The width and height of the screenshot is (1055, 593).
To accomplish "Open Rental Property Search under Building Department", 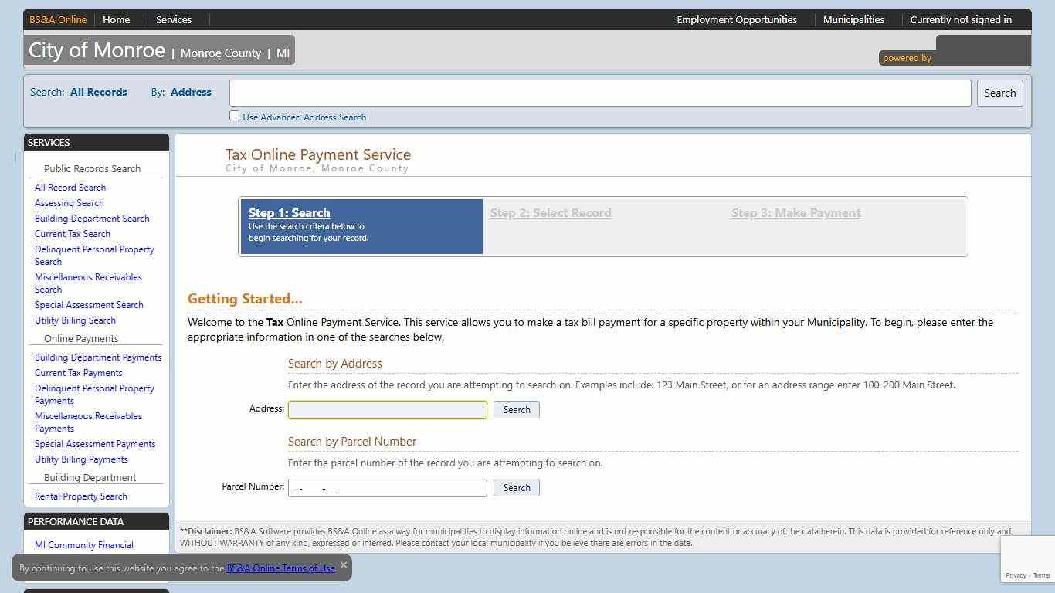I will pyautogui.click(x=80, y=496).
